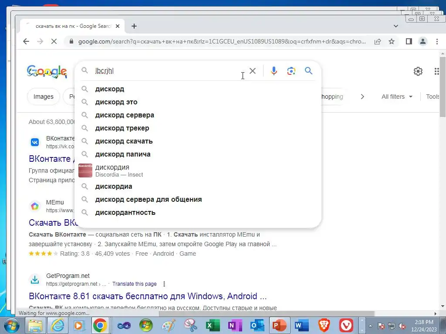The height and width of the screenshot is (334, 446).
Task: Choose suggestion 'дискорд скачать'
Action: [198, 141]
